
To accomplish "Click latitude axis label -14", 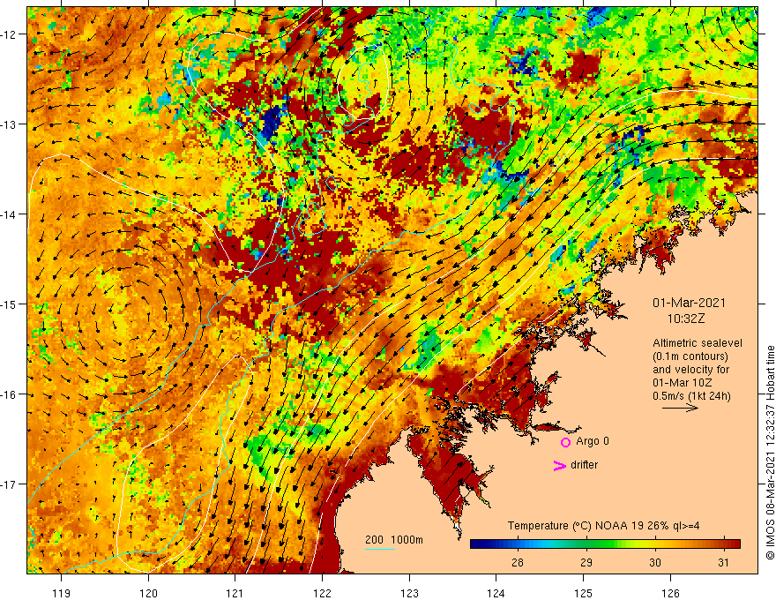I will (x=9, y=214).
